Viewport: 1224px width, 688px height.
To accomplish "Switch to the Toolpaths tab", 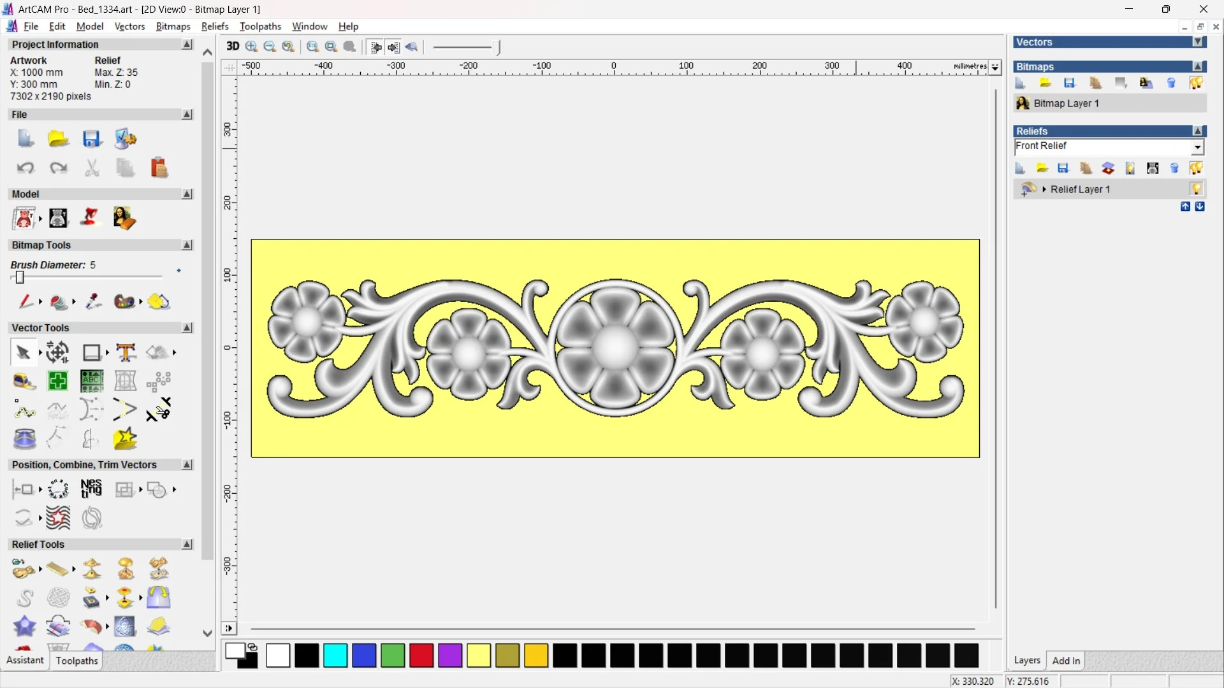I will pos(76,661).
